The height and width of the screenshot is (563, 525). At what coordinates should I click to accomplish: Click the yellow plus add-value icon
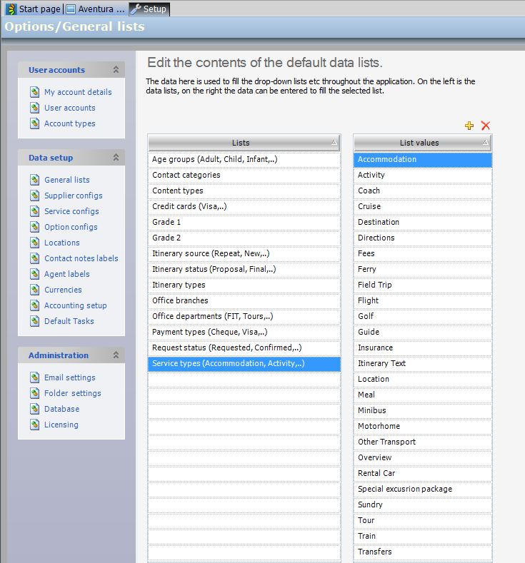coord(469,126)
